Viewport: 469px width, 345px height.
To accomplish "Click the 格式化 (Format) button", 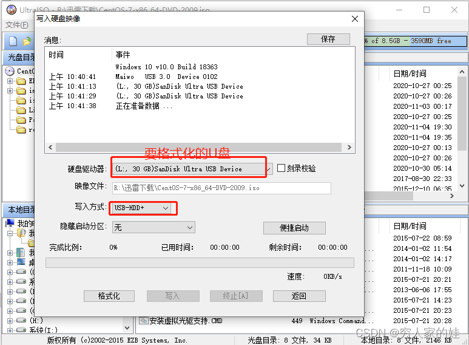I will pyautogui.click(x=109, y=296).
